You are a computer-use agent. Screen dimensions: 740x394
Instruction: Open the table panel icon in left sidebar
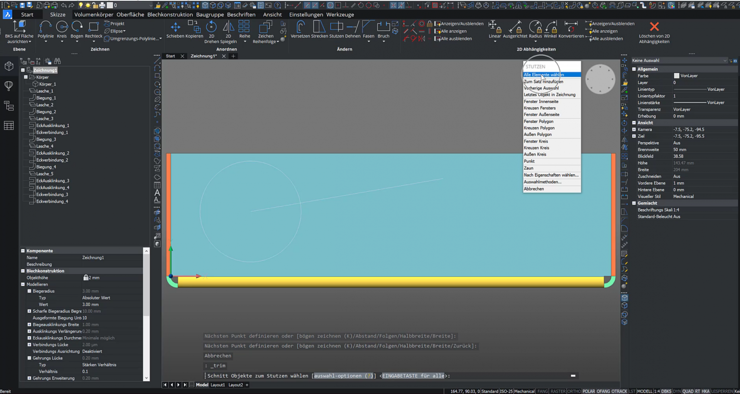coord(9,125)
